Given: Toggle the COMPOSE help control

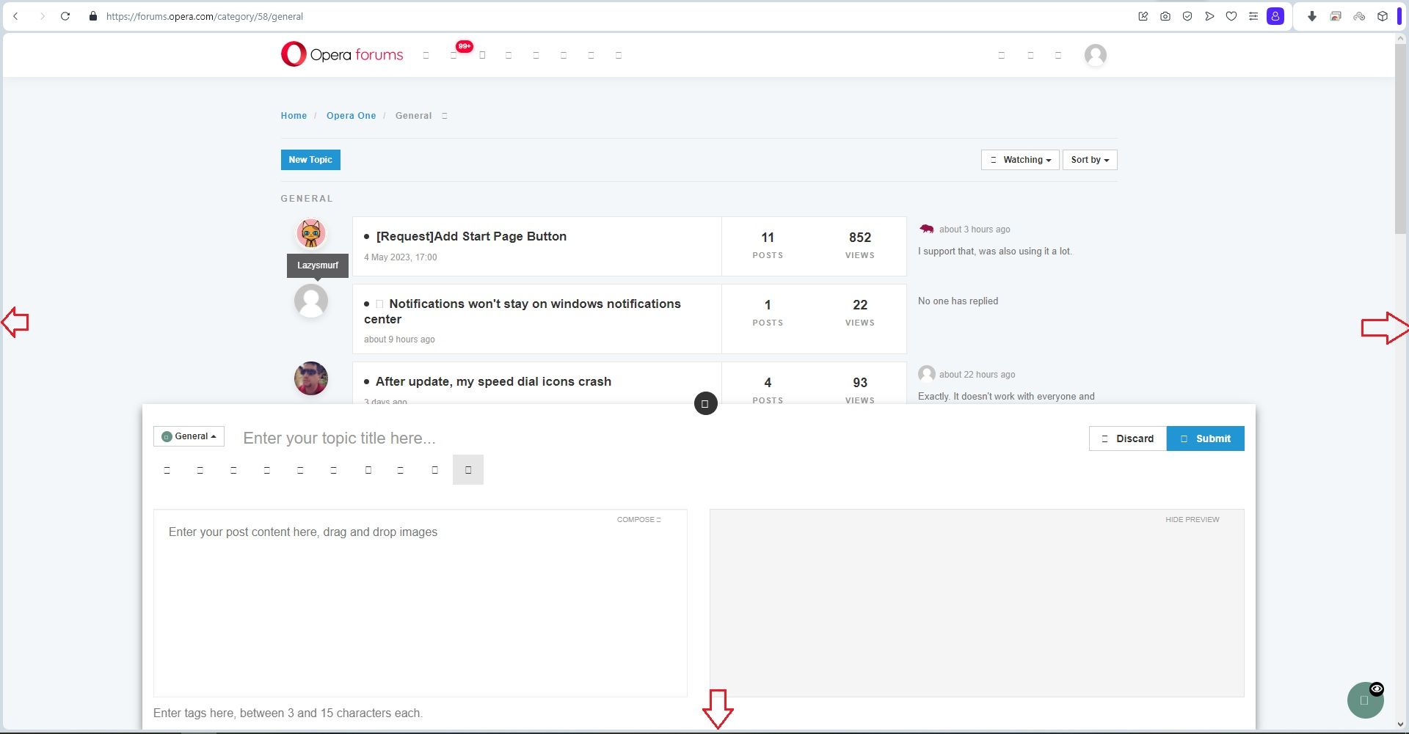Looking at the screenshot, I should pos(638,519).
